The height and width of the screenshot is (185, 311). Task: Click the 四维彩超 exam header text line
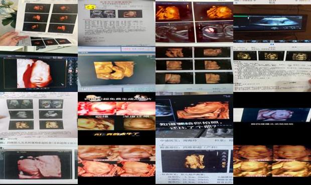pos(189,147)
